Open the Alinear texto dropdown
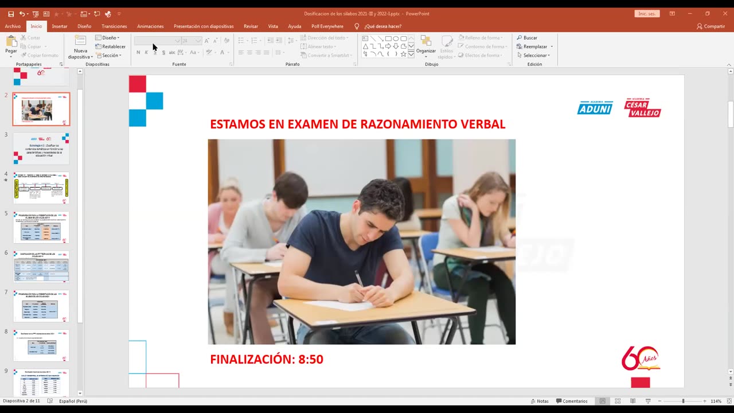The height and width of the screenshot is (413, 734). [318, 46]
